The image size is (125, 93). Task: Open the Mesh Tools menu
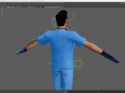(x=20, y=3)
